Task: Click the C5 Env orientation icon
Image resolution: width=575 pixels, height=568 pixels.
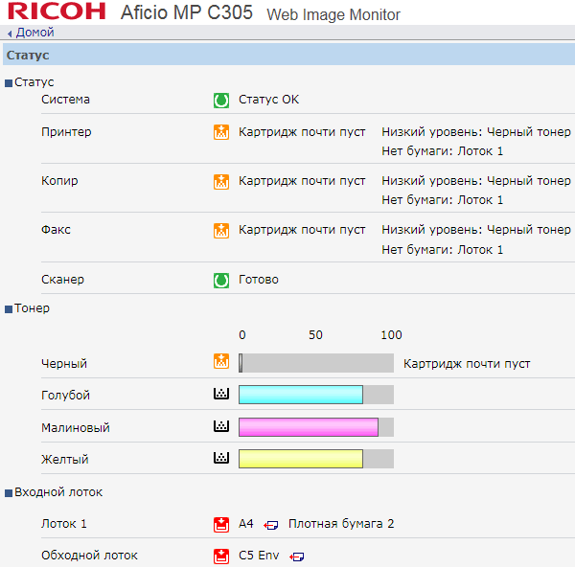Action: tap(297, 557)
